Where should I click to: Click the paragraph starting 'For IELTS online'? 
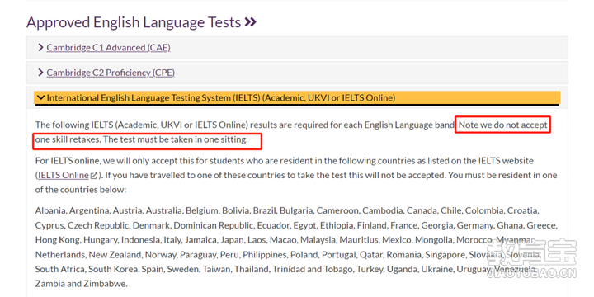[x=296, y=175]
